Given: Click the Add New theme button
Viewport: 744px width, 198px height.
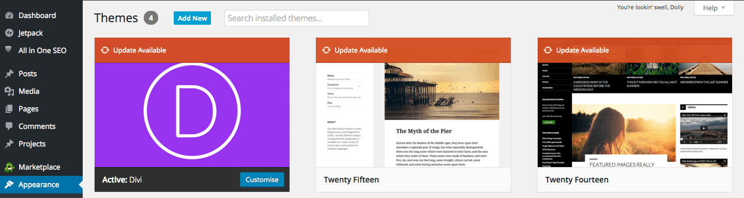Looking at the screenshot, I should [192, 18].
